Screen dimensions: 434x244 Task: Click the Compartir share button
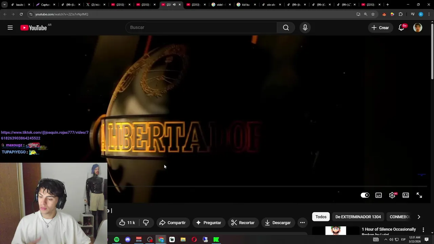pos(172,223)
